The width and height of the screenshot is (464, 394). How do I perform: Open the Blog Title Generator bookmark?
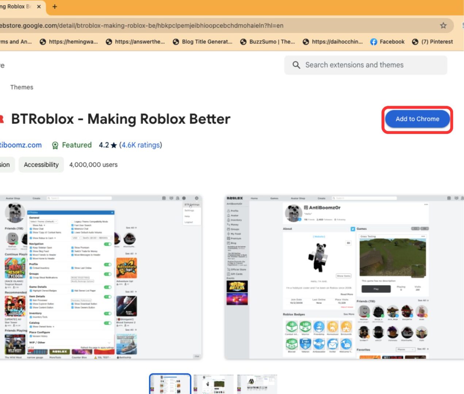[206, 42]
